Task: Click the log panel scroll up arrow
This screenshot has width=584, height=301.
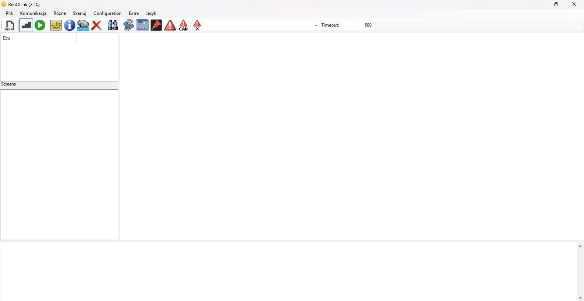Action: tap(580, 246)
